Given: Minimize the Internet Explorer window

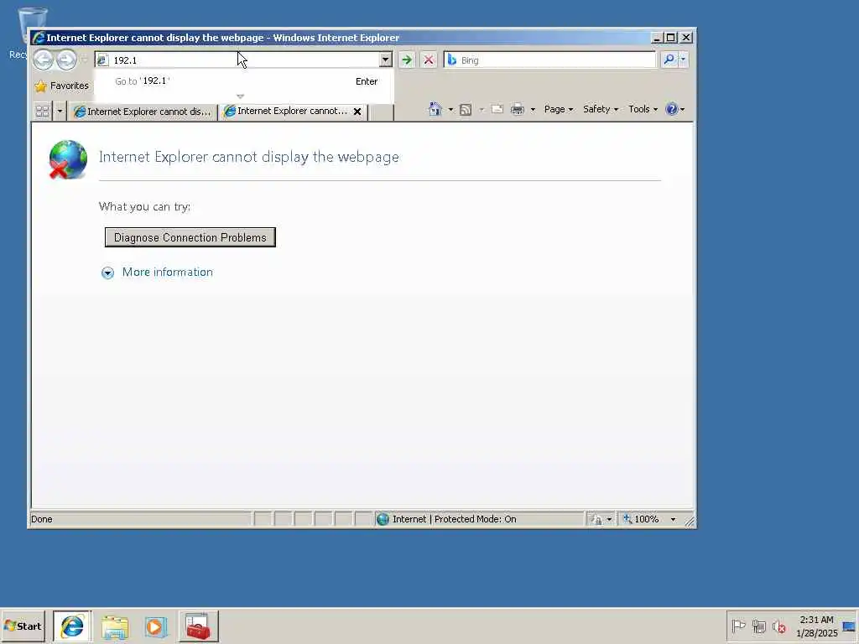Looking at the screenshot, I should [656, 37].
